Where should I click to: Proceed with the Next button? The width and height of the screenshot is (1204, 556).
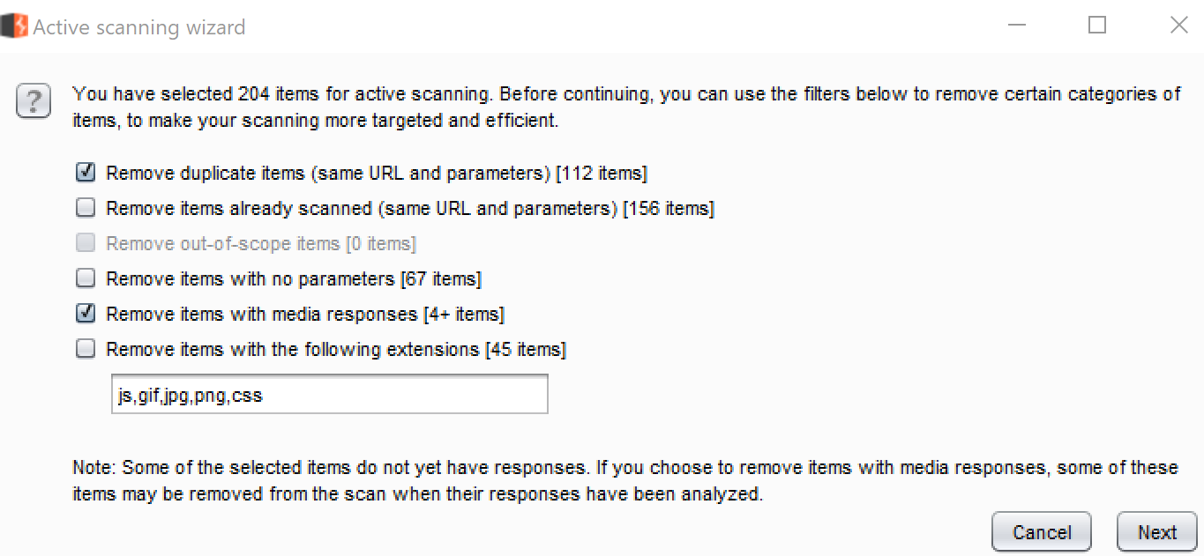(1156, 532)
